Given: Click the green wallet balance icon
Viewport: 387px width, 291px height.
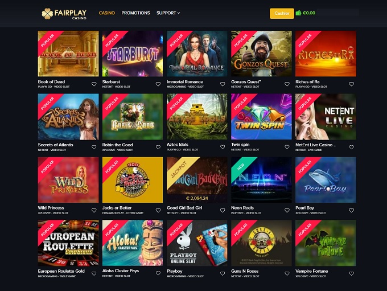Looking at the screenshot, I should pyautogui.click(x=298, y=13).
